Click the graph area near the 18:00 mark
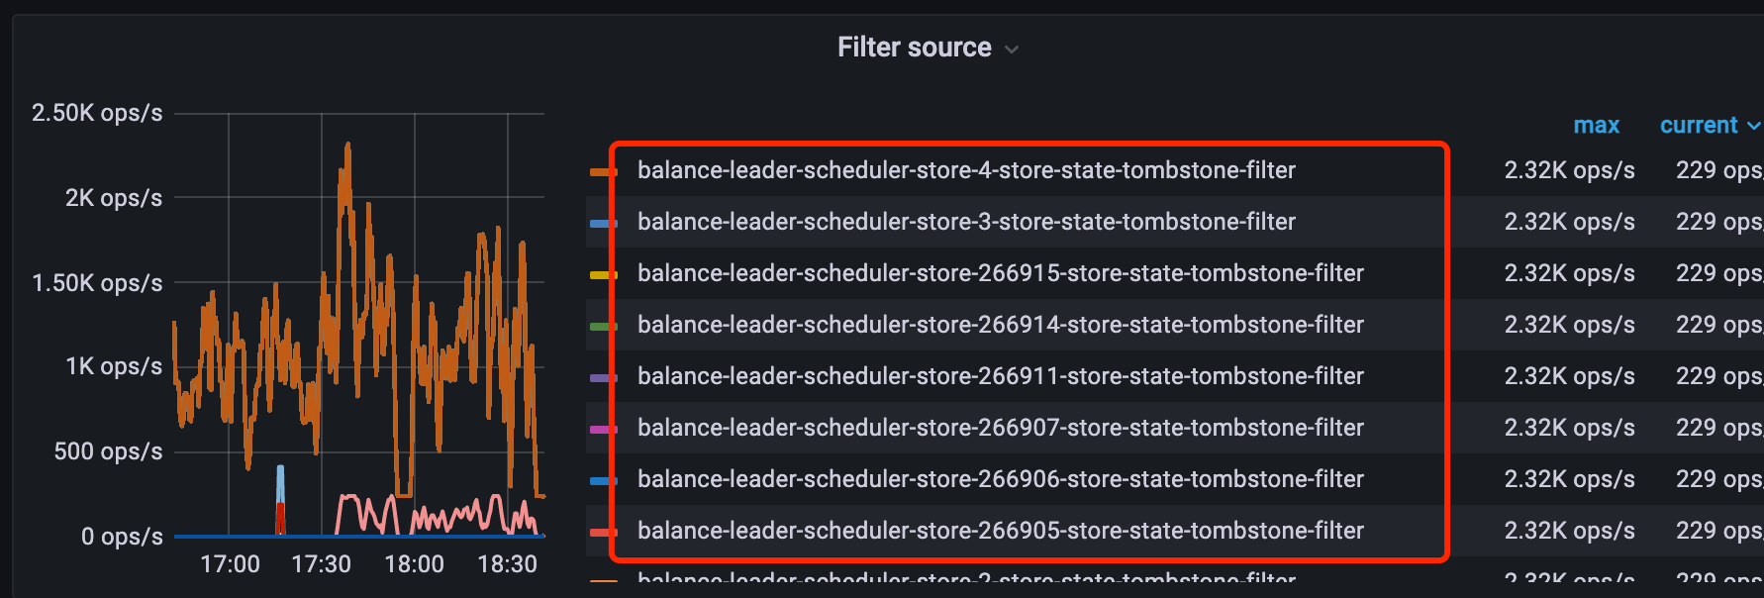1764x598 pixels. click(415, 347)
